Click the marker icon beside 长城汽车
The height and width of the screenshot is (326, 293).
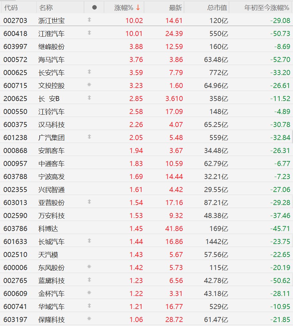[89, 241]
